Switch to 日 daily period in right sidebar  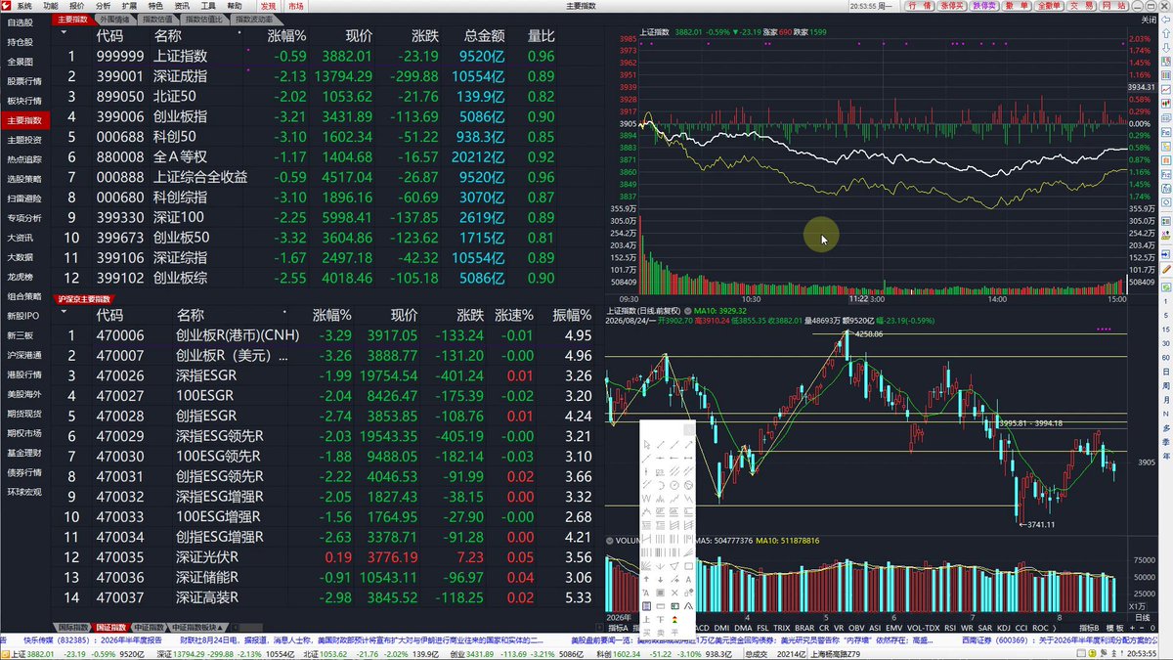click(x=1165, y=372)
